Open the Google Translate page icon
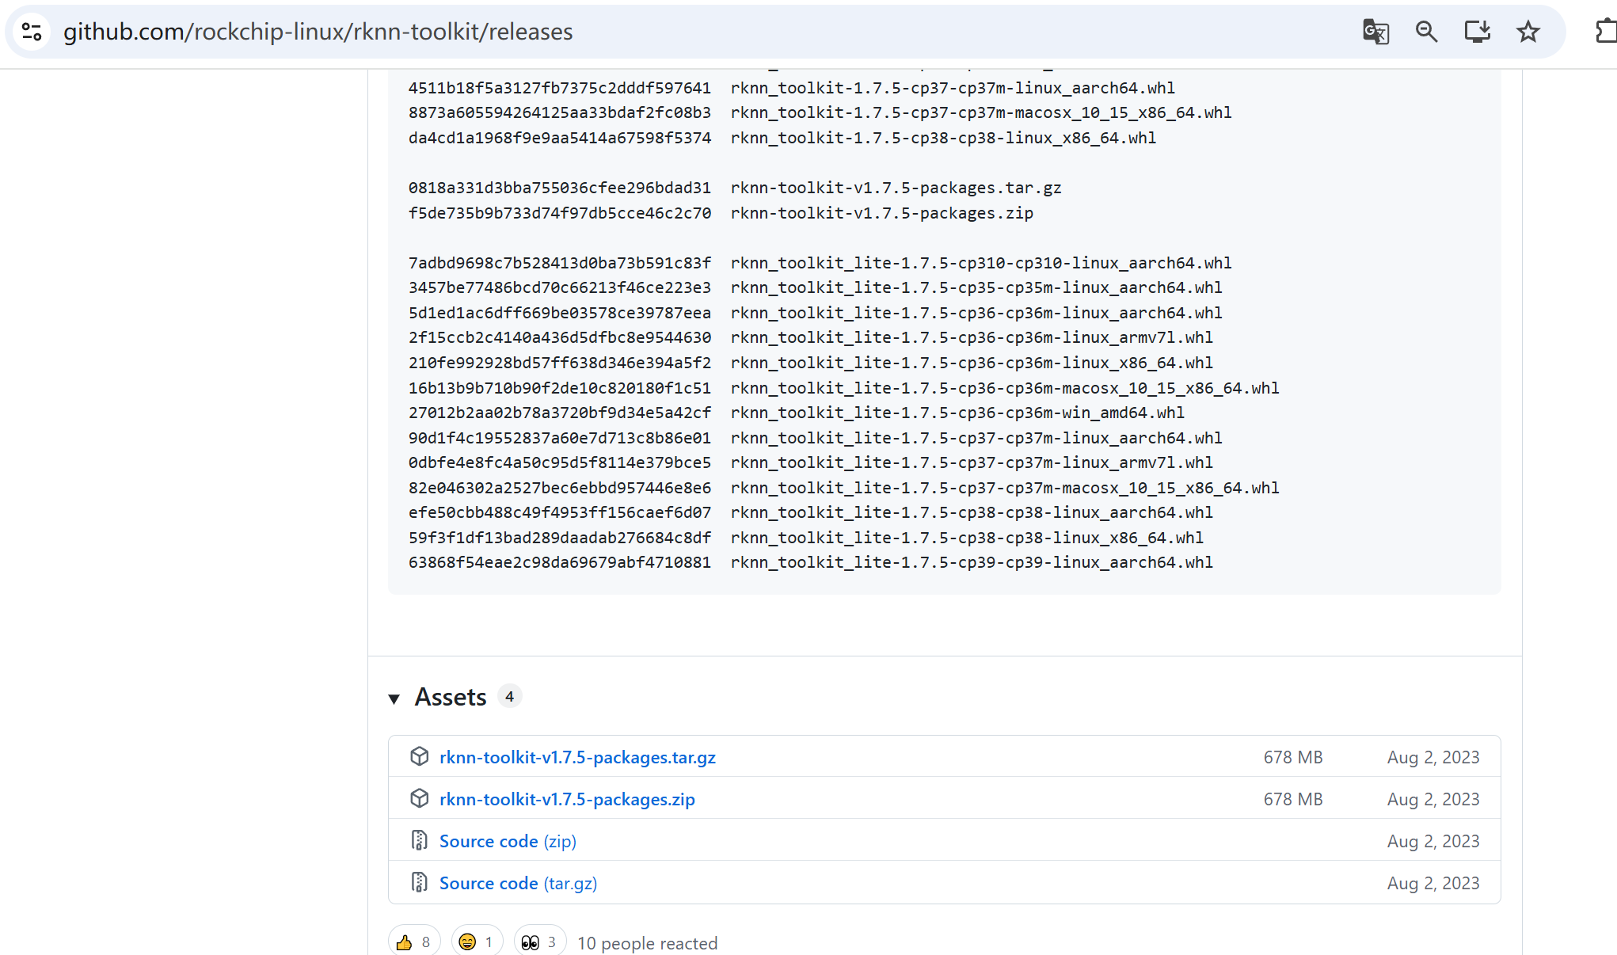The width and height of the screenshot is (1617, 955). pos(1375,32)
